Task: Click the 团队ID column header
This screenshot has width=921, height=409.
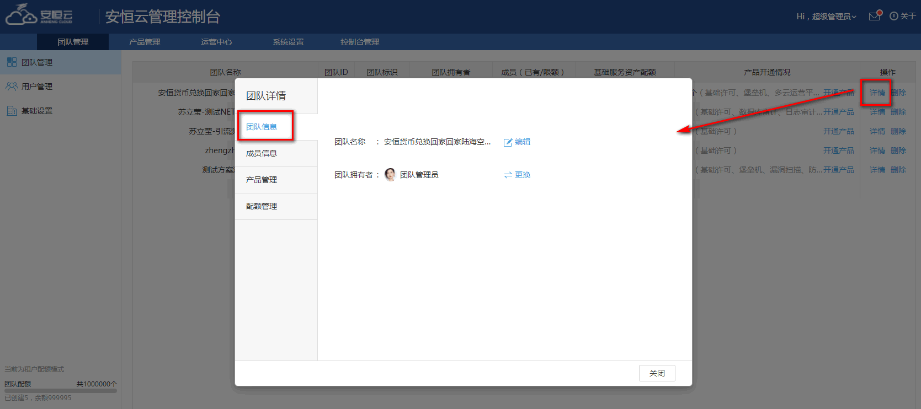Action: [336, 72]
